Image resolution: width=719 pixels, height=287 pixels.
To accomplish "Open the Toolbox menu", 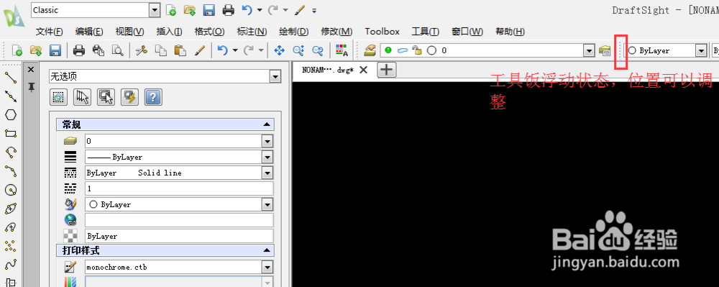I will (382, 32).
